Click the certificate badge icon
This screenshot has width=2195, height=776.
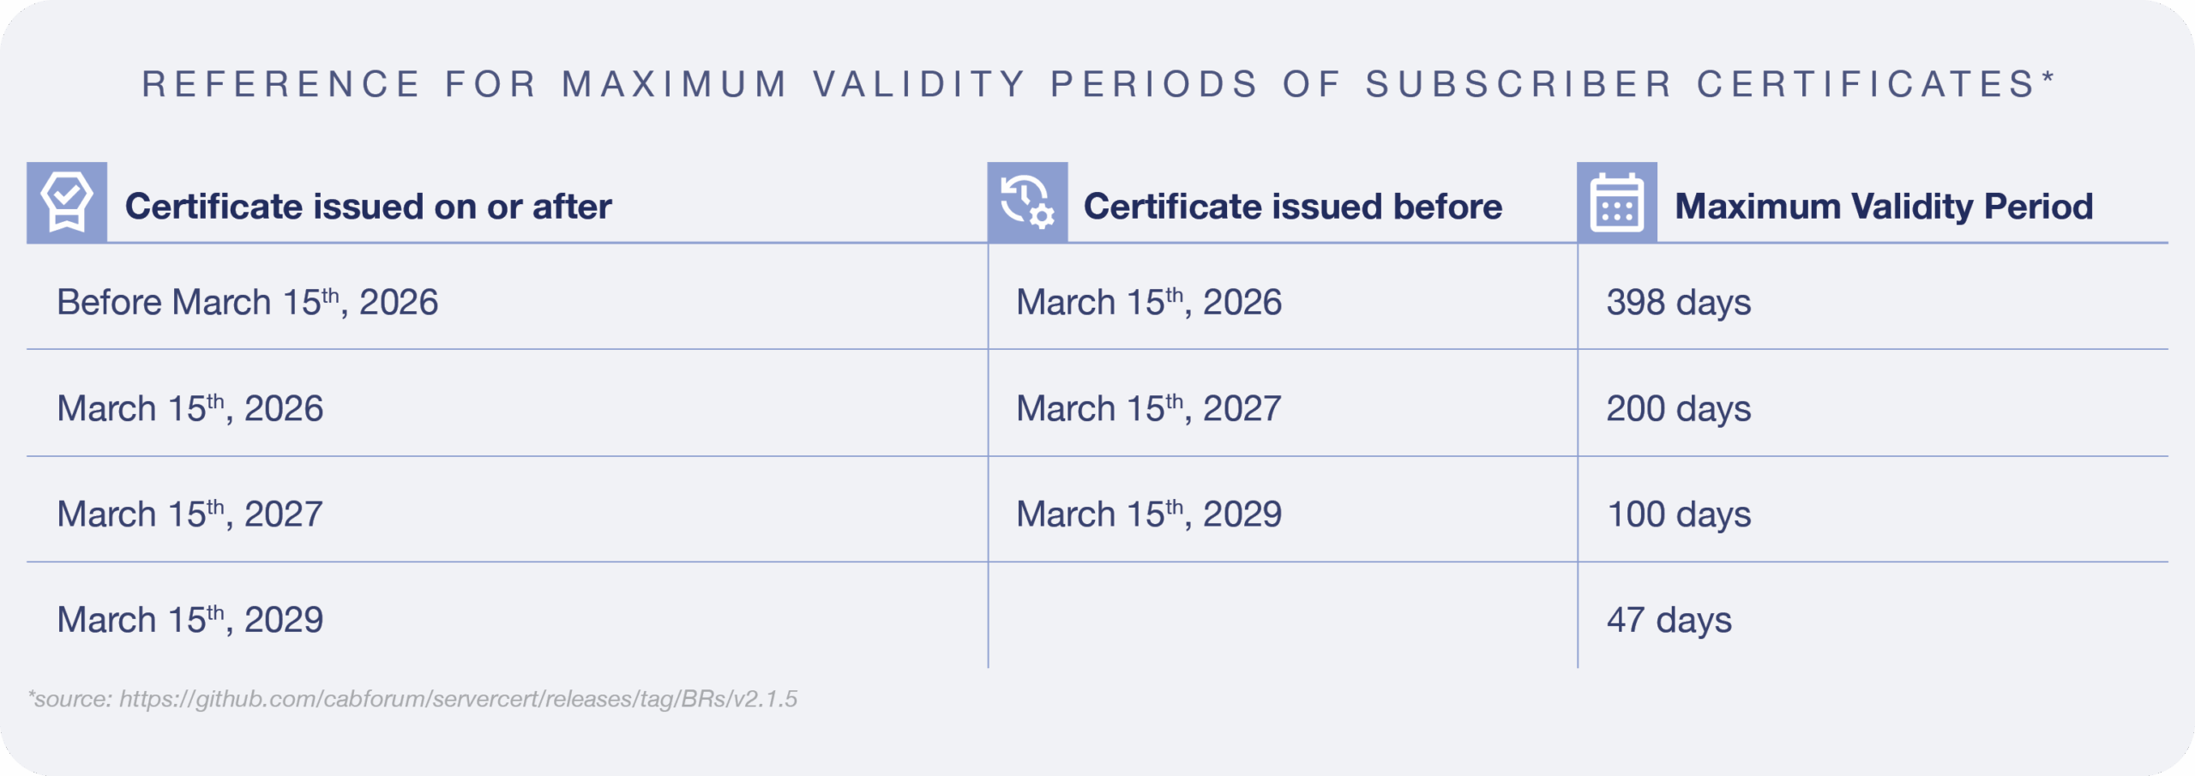pos(67,202)
